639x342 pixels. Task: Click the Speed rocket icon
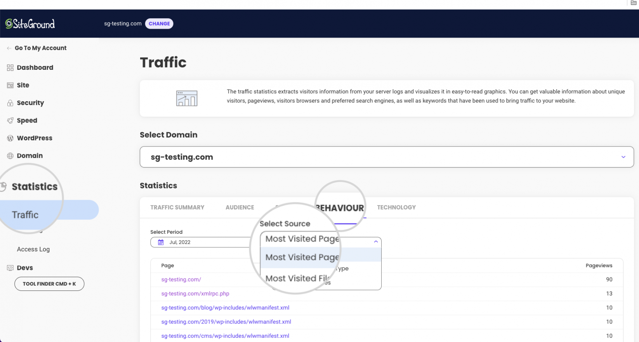click(10, 121)
